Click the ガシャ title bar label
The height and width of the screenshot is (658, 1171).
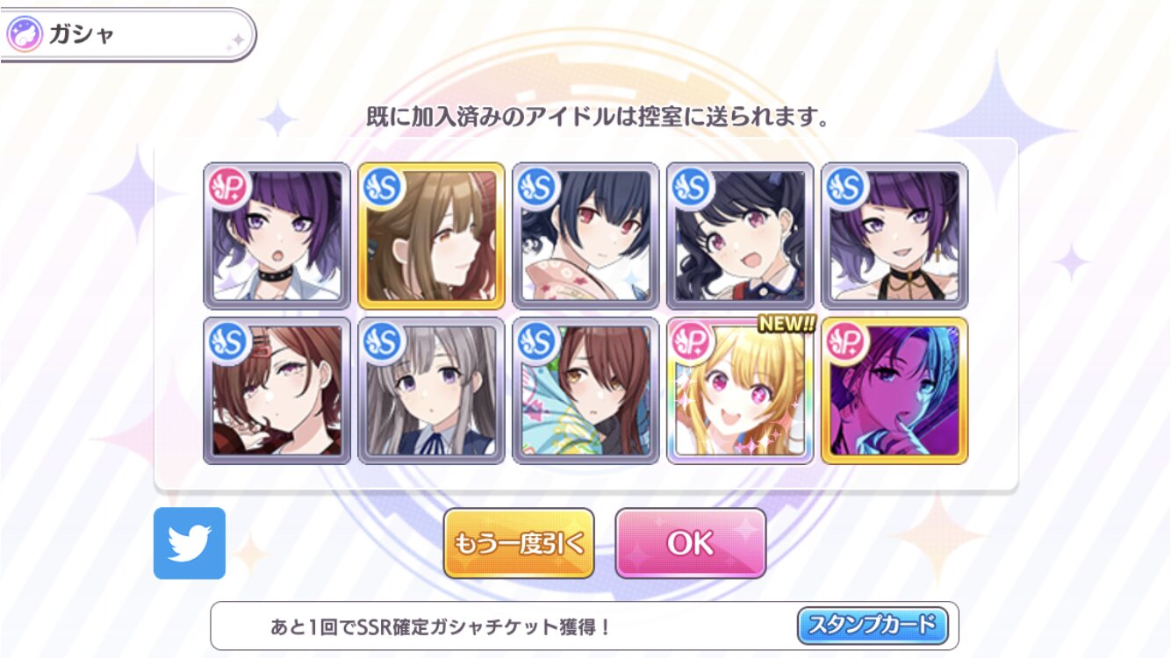tap(82, 35)
